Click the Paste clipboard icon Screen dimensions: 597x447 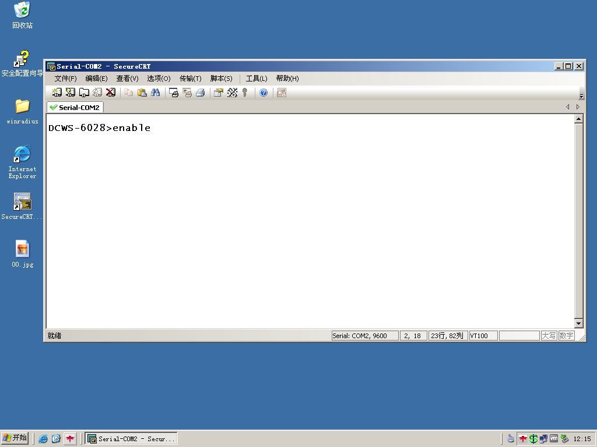point(142,93)
